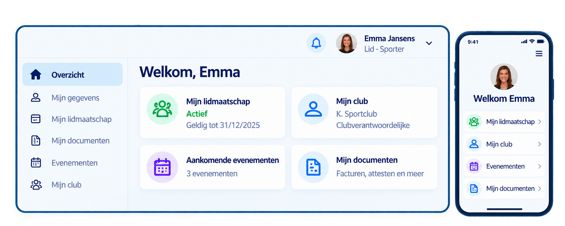
Task: Click the Facturen, attesten en meer text
Action: click(x=380, y=174)
